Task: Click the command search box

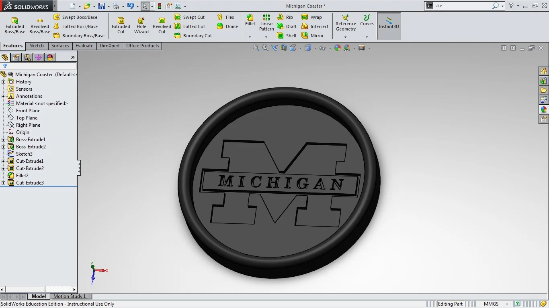Action: (463, 6)
